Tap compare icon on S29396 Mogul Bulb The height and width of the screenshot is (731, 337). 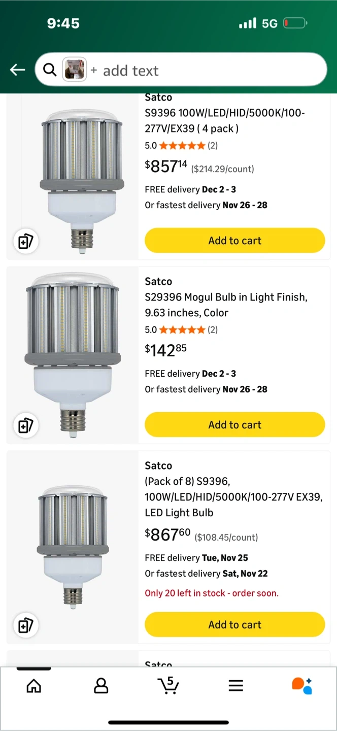coord(26,425)
